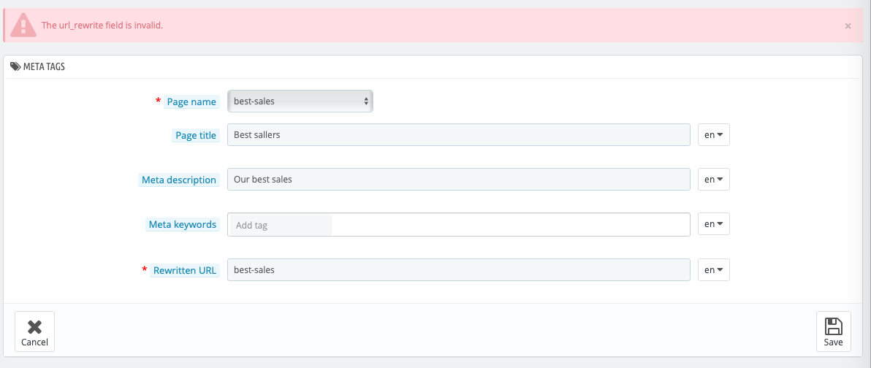Open the Page name best-sales dropdown
Image resolution: width=871 pixels, height=368 pixels.
[x=300, y=101]
